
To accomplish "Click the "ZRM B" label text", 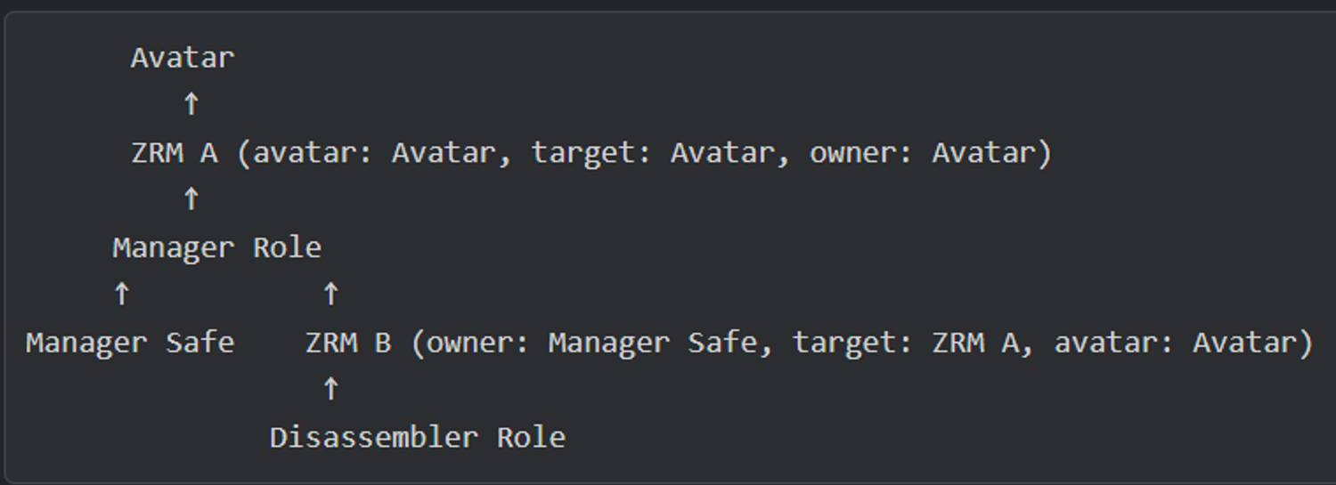I will 348,343.
